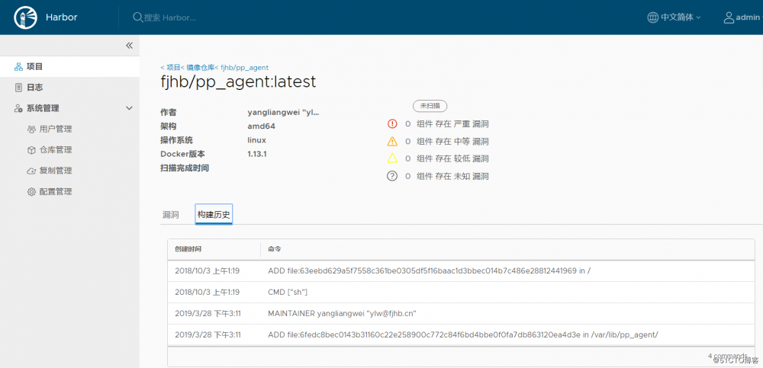Image resolution: width=763 pixels, height=368 pixels.
Task: Open 仓库管理 registry management
Action: [56, 150]
